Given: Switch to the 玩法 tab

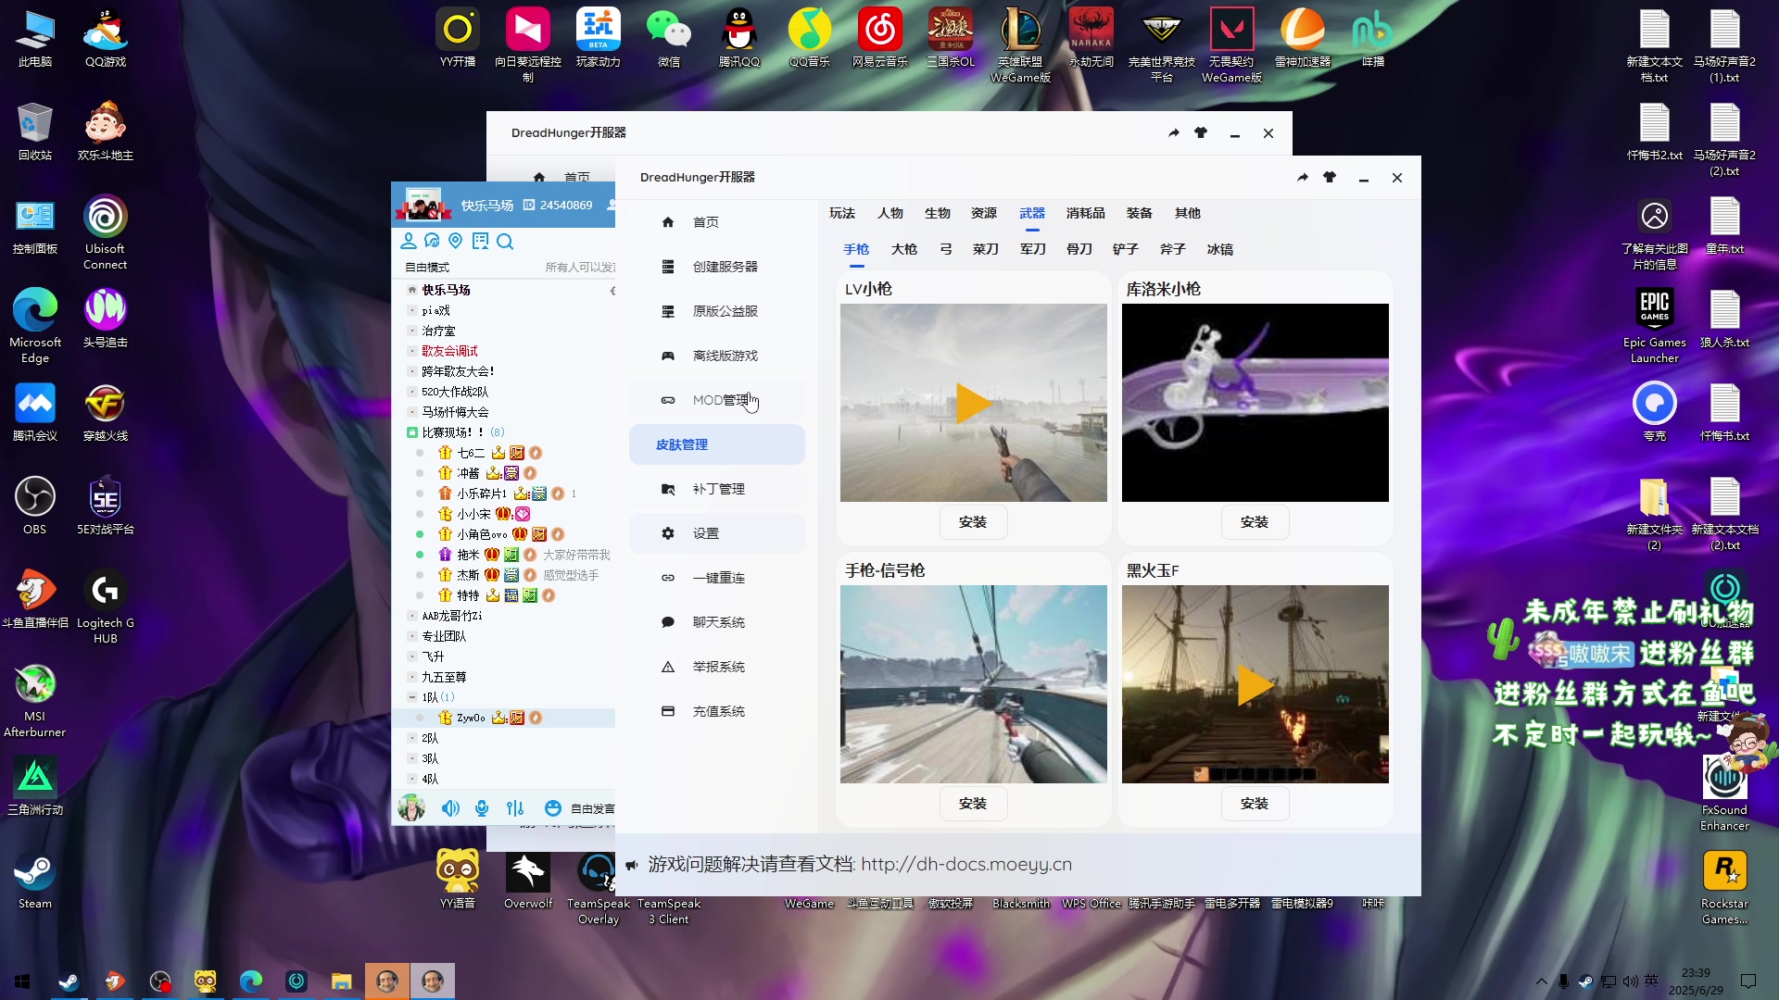Looking at the screenshot, I should coord(841,213).
